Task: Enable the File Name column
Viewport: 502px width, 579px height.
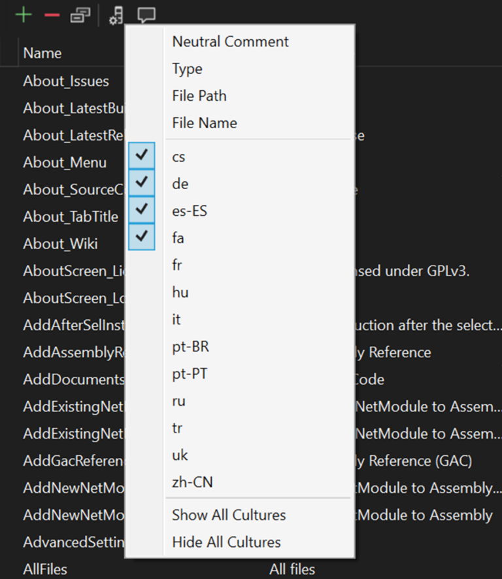Action: 203,122
